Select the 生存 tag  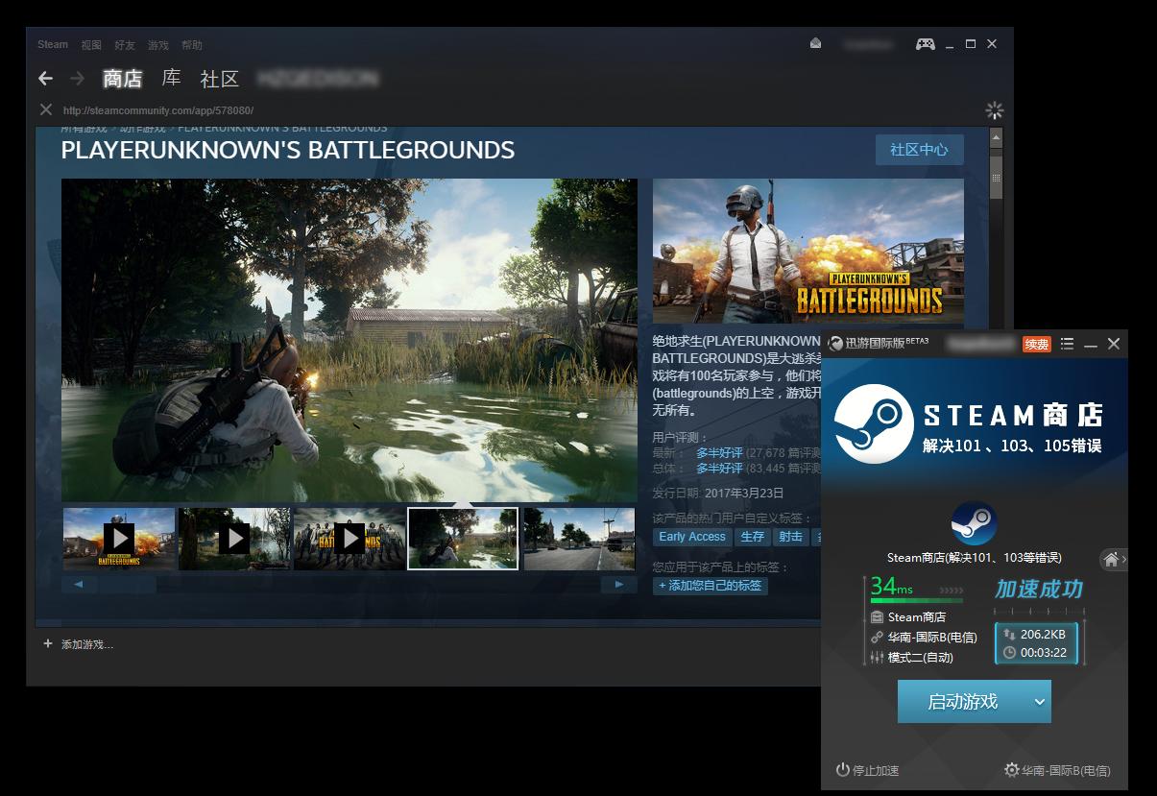(x=753, y=537)
